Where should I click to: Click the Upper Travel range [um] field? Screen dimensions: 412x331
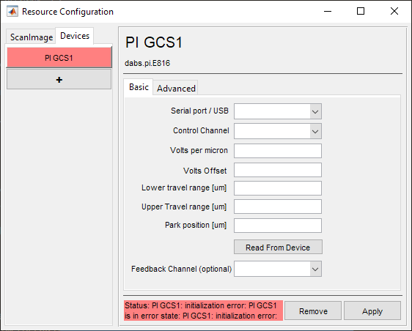[278, 207]
